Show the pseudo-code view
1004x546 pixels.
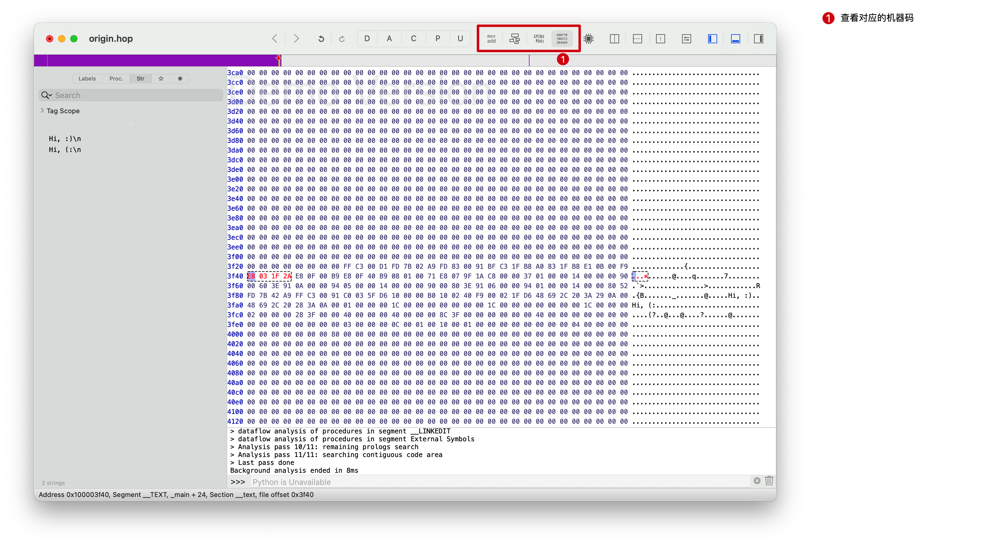click(539, 38)
